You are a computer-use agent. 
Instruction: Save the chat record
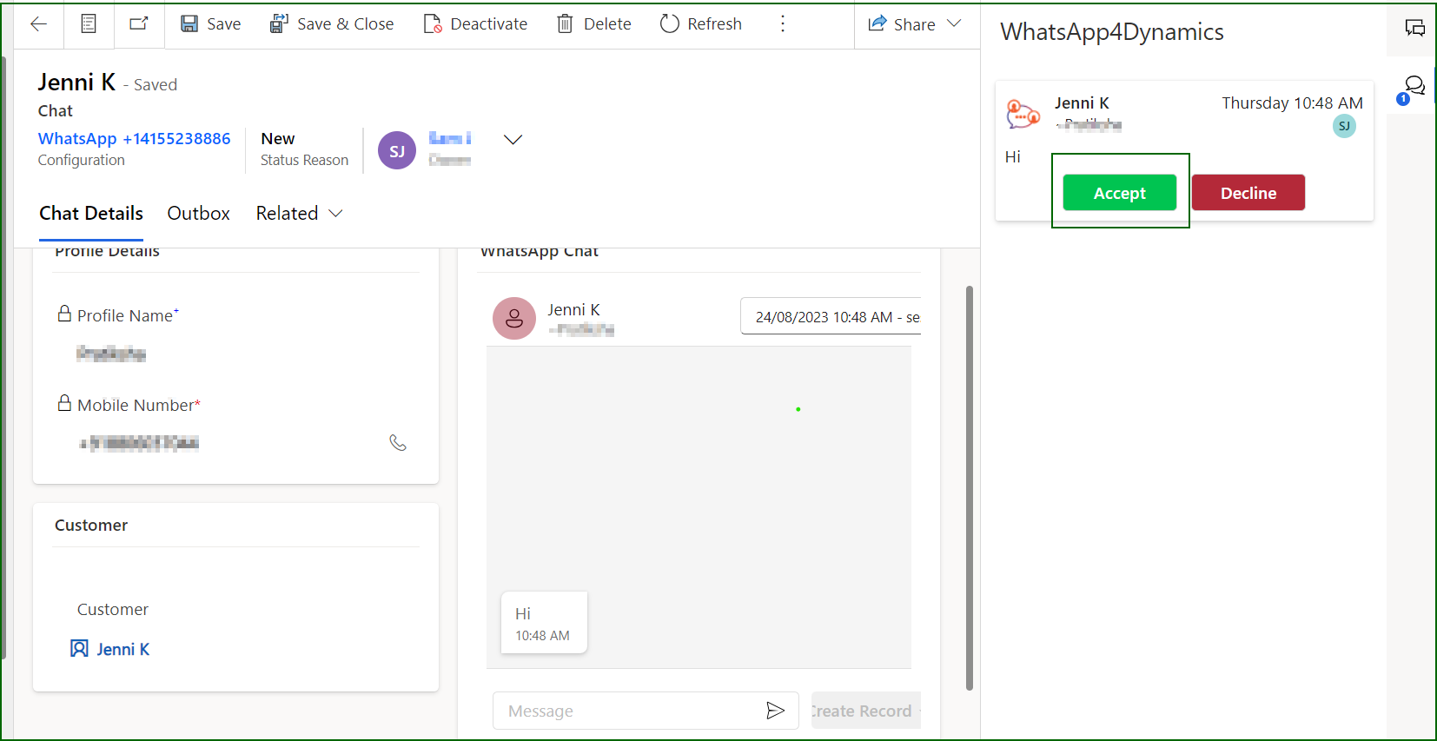pyautogui.click(x=211, y=24)
